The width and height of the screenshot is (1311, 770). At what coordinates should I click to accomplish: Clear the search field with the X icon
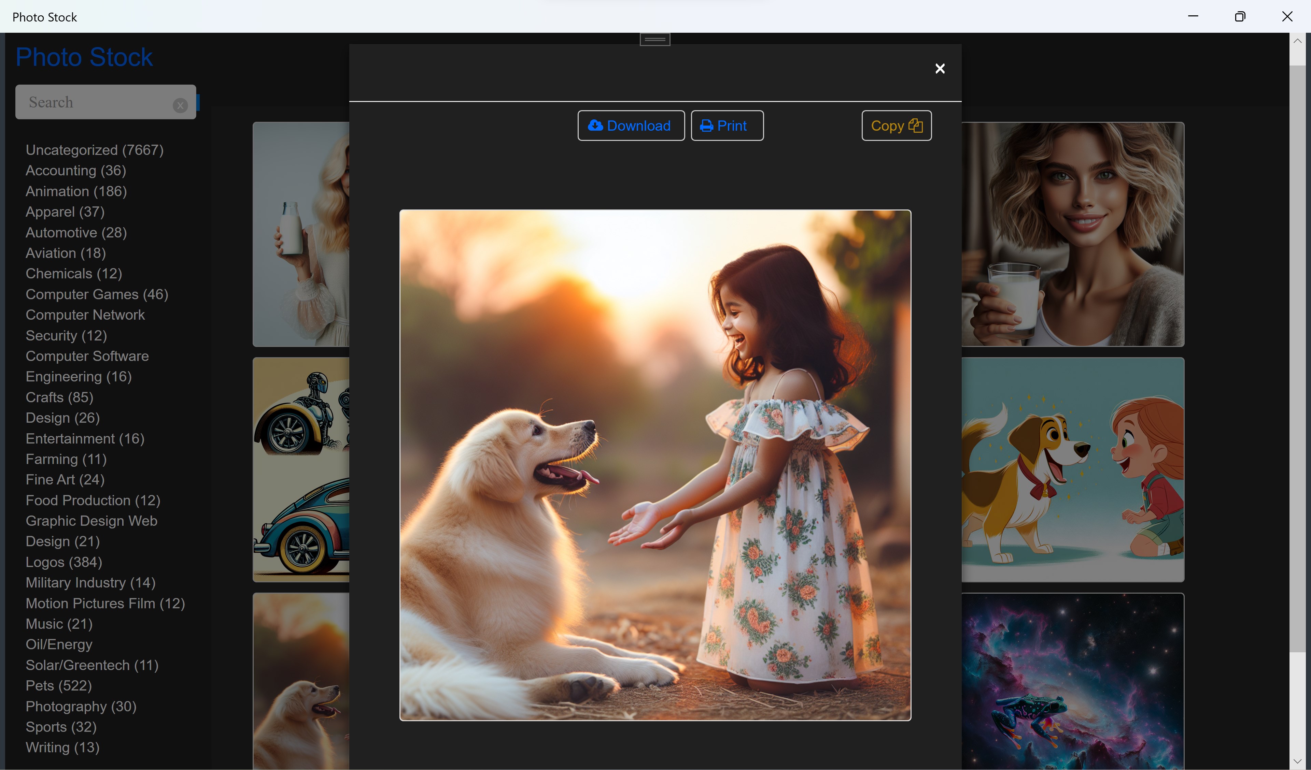[180, 105]
